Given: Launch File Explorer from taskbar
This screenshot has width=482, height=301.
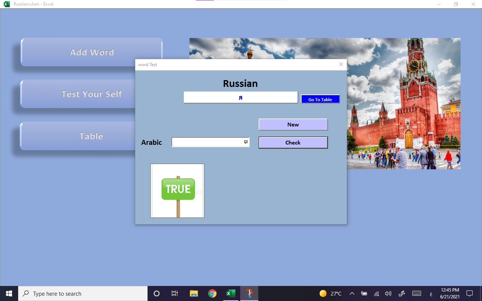Looking at the screenshot, I should coord(194,293).
